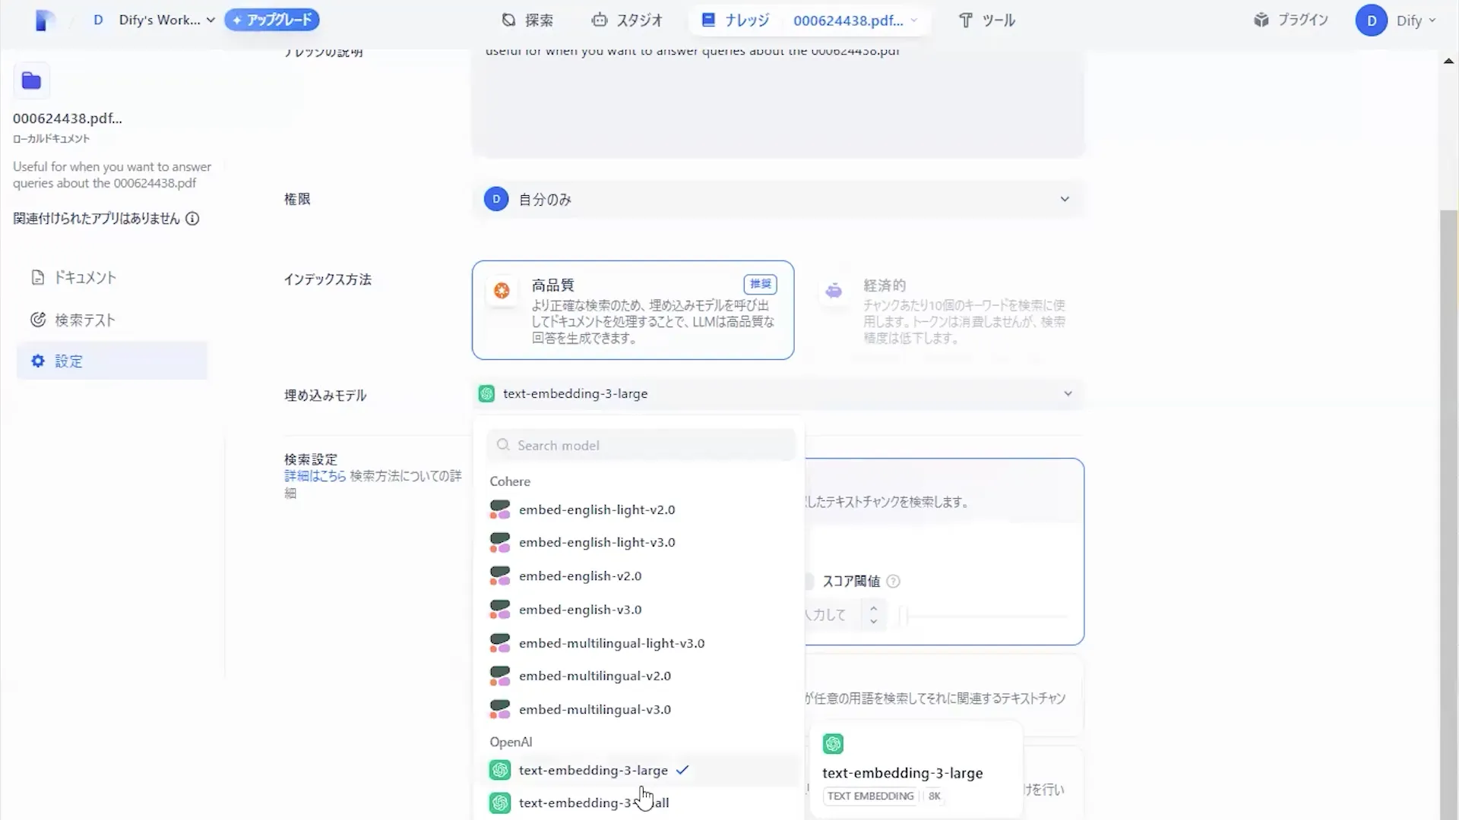Select the 経済的 index method card
The height and width of the screenshot is (820, 1459).
click(x=946, y=311)
